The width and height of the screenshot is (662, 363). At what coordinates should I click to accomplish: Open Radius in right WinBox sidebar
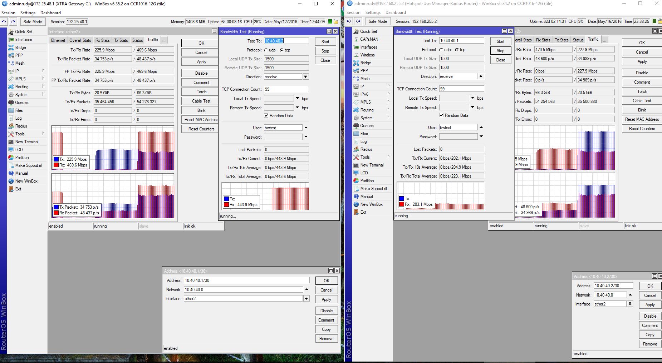(x=366, y=149)
